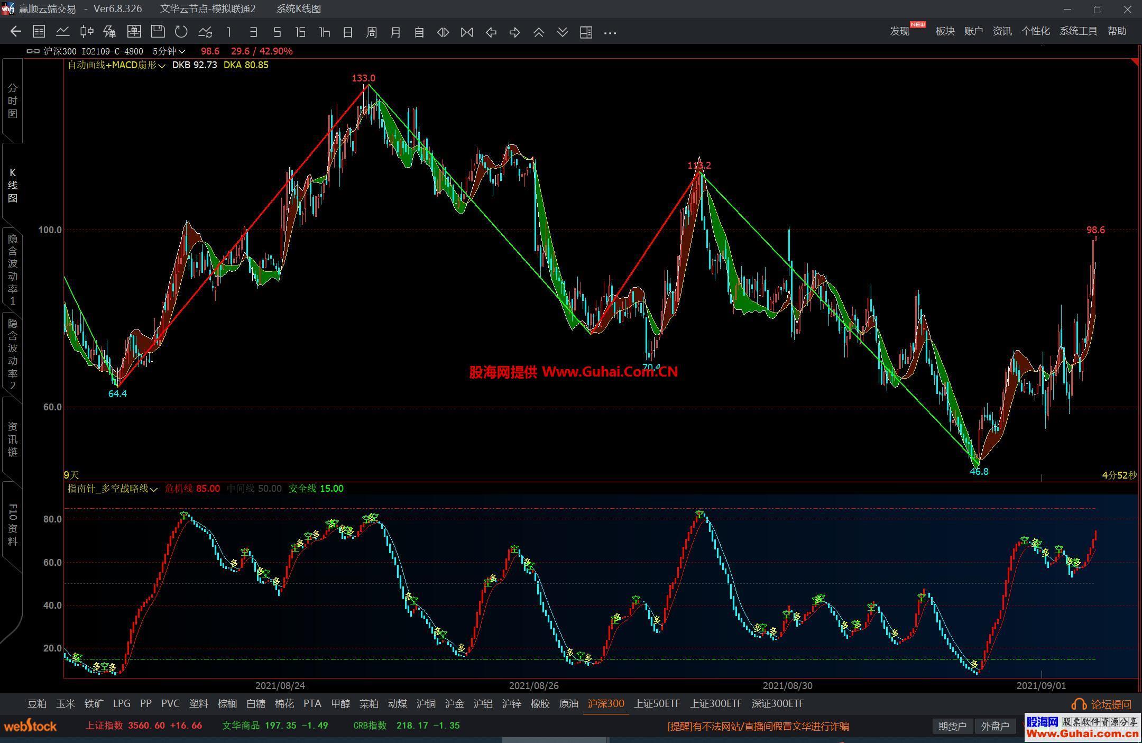Viewport: 1142px width, 743px height.
Task: Click the 期货户 button
Action: point(952,726)
